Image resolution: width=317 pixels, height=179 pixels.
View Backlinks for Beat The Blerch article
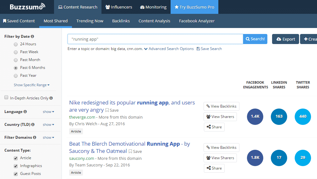[221, 148]
